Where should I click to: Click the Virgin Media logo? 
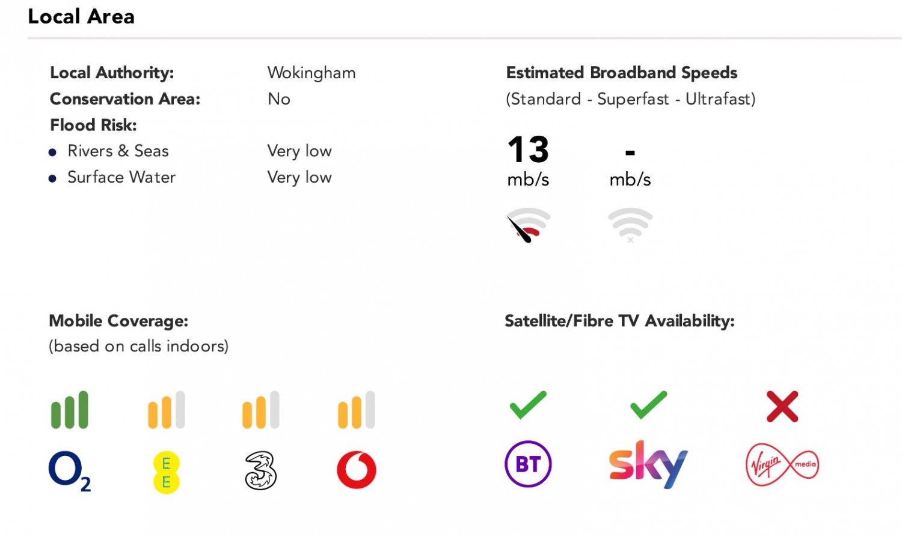[782, 464]
